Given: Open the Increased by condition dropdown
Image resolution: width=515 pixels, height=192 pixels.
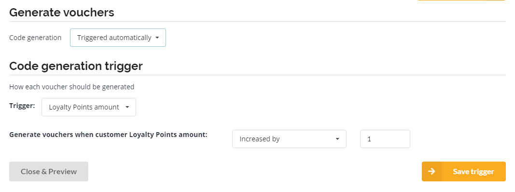Looking at the screenshot, I should tap(290, 139).
